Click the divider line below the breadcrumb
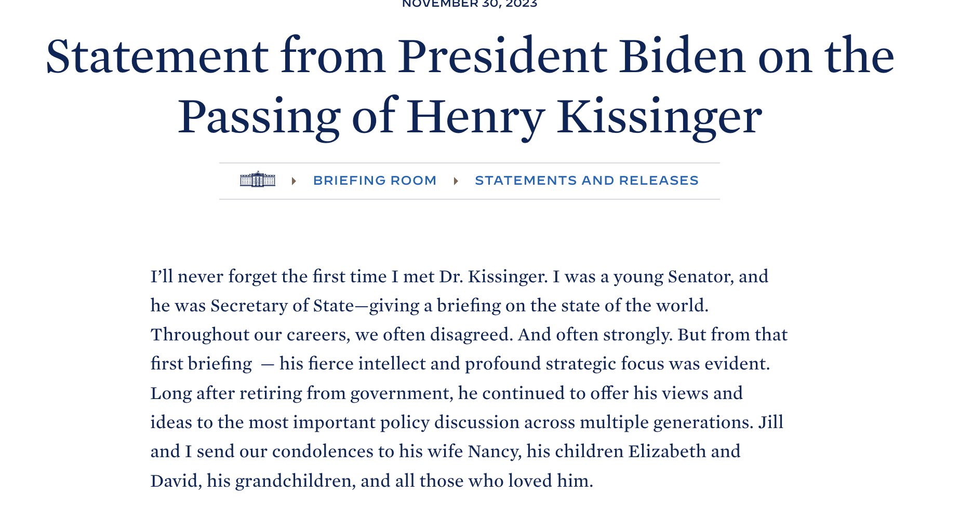960x522 pixels. [470, 199]
